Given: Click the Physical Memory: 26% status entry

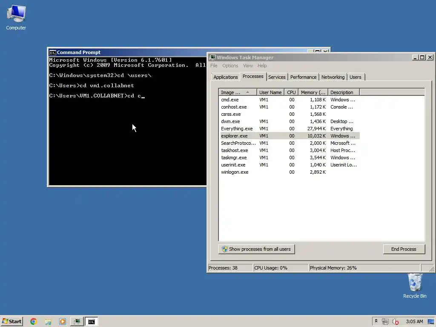Looking at the screenshot, I should (364, 268).
